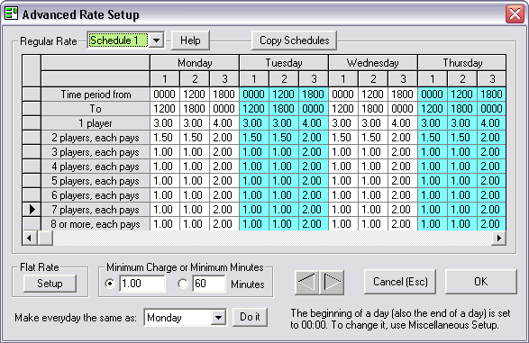This screenshot has width=529, height=343.
Task: Click Monday period 3 8 or more 2.00 cell
Action: [224, 224]
